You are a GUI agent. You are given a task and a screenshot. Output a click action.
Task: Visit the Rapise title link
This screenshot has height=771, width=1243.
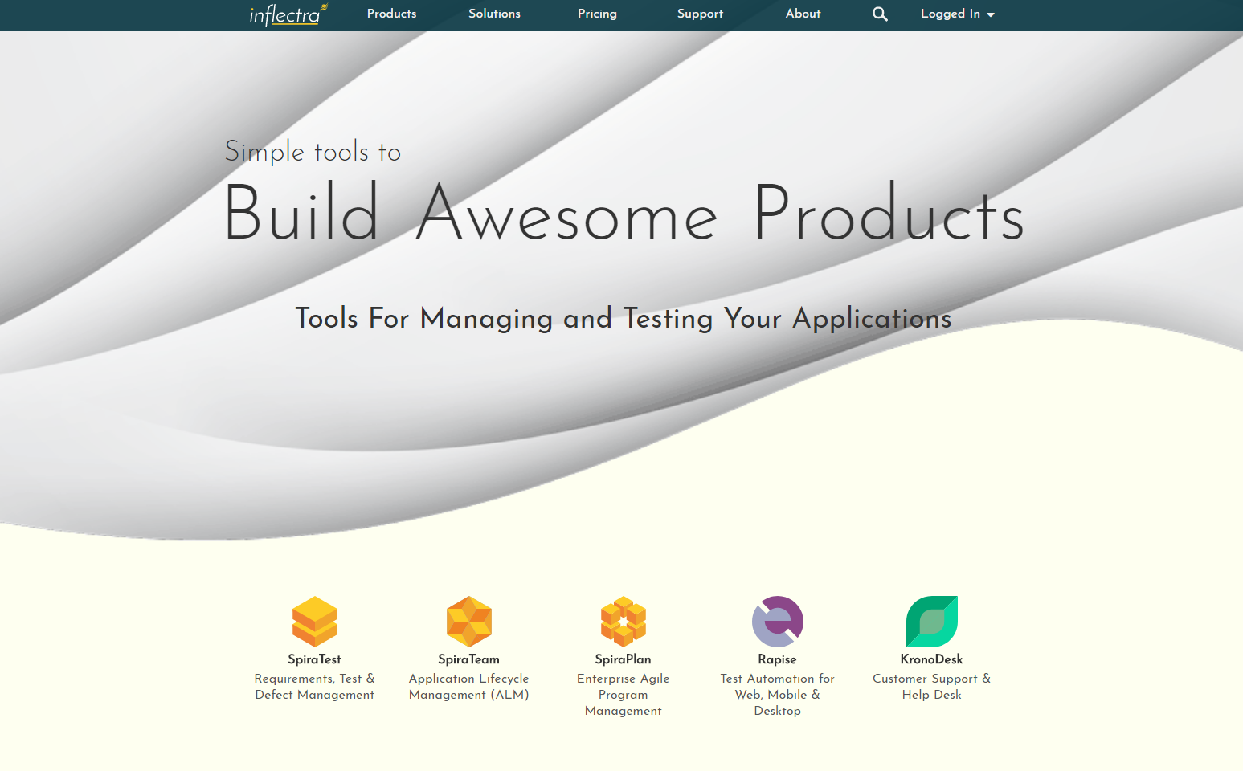point(777,659)
